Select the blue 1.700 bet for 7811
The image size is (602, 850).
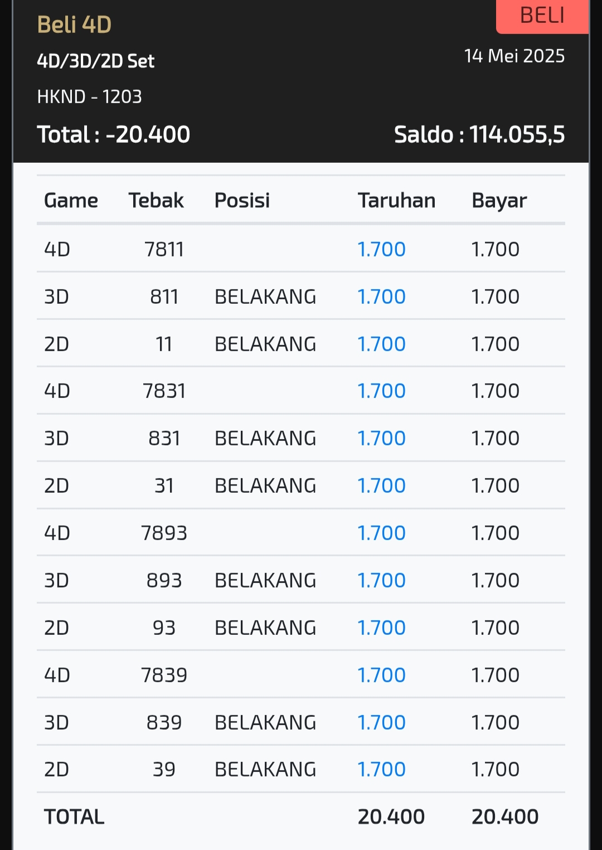pyautogui.click(x=381, y=249)
